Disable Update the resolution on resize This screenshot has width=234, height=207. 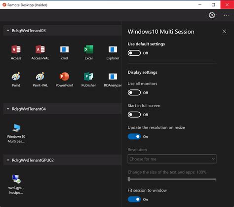point(134,136)
